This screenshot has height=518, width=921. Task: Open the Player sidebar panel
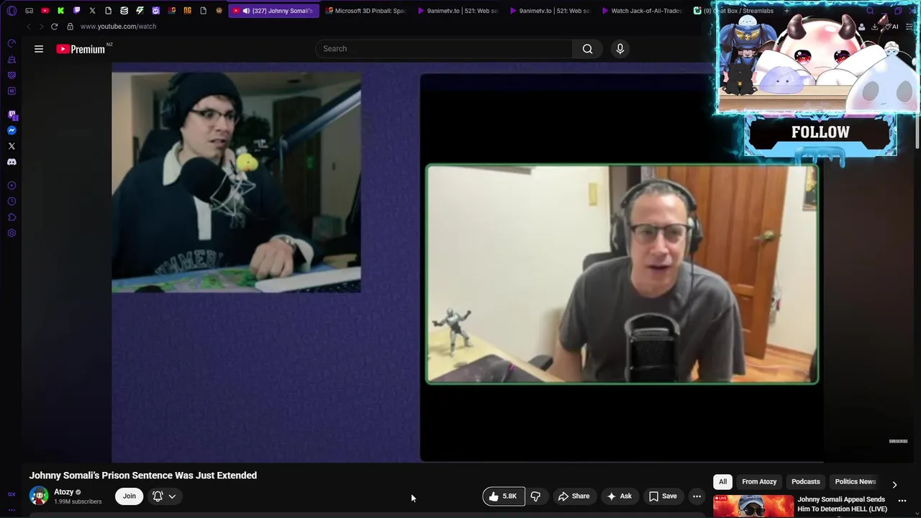pos(12,186)
